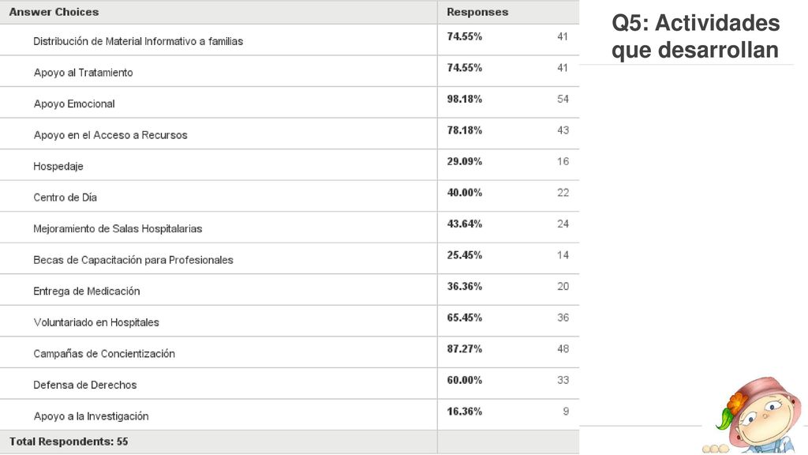
Task: Select the Apoyo Emocional answer choice
Action: pyautogui.click(x=74, y=103)
